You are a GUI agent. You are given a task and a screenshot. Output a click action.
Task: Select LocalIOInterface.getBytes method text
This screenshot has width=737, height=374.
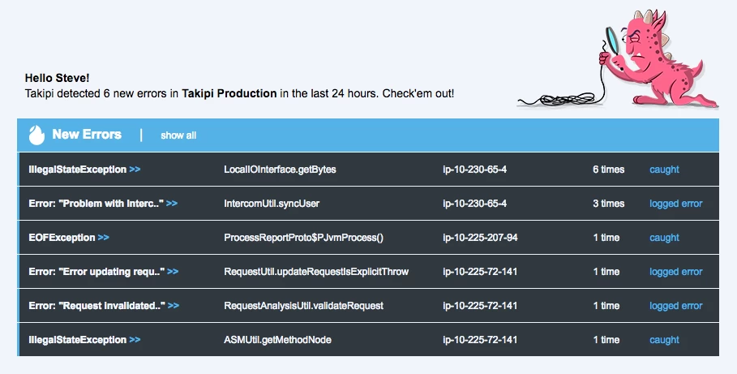pyautogui.click(x=280, y=170)
